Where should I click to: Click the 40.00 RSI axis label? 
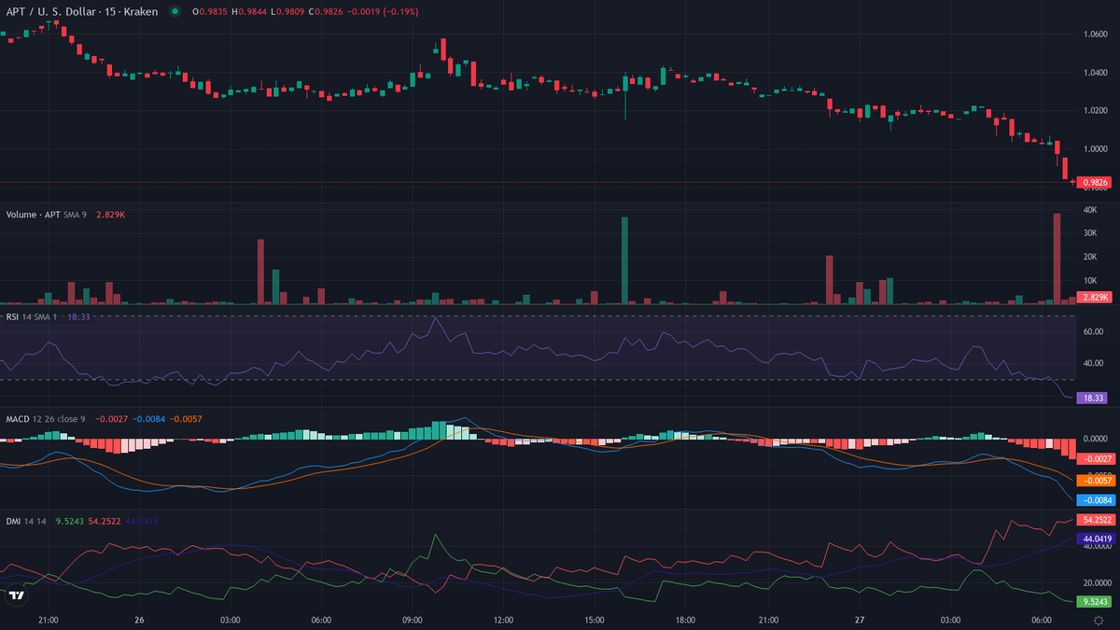pyautogui.click(x=1093, y=363)
